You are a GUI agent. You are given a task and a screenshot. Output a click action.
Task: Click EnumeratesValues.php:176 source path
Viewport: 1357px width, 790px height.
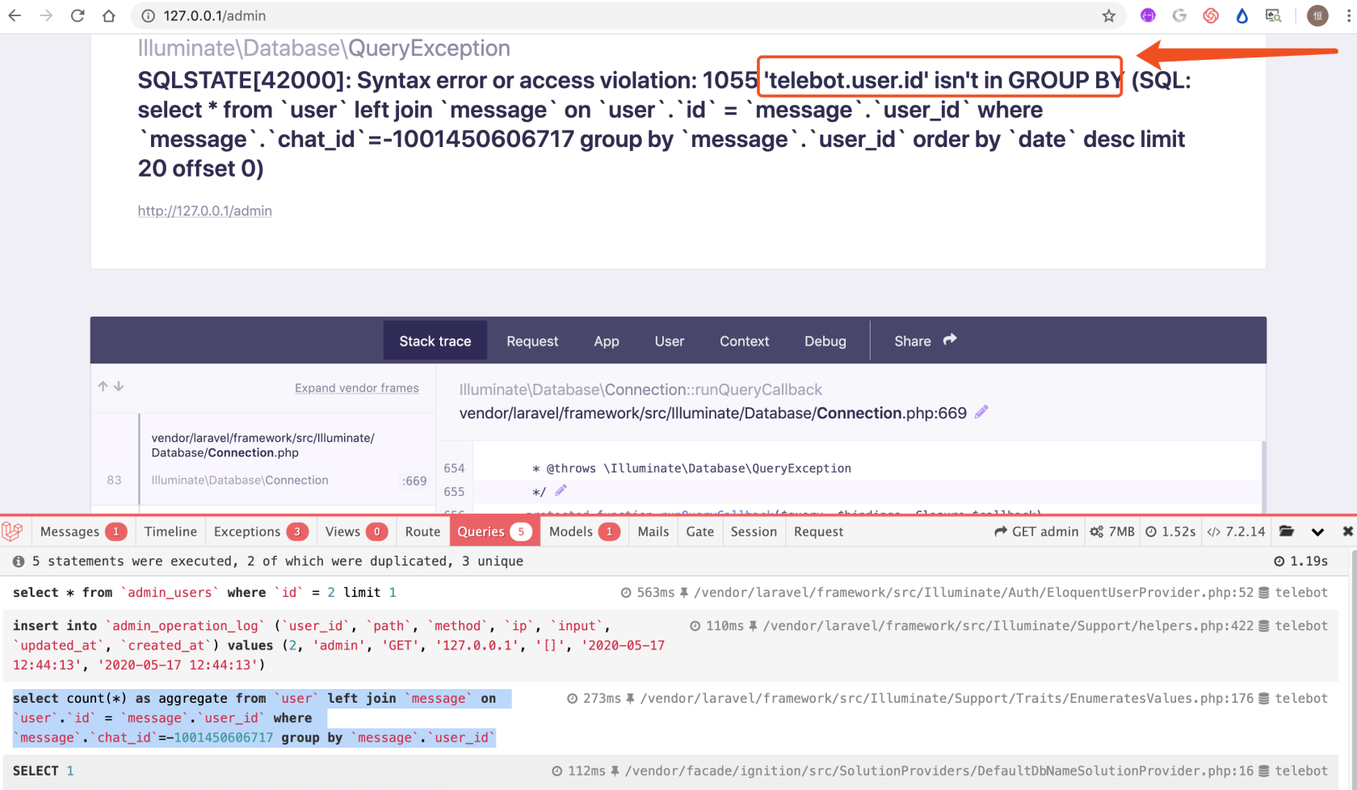pyautogui.click(x=947, y=698)
